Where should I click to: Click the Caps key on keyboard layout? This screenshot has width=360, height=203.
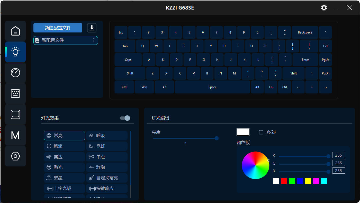(x=128, y=60)
